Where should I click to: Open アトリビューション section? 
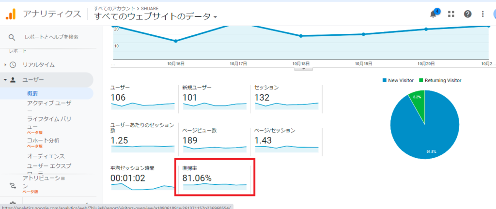(x=44, y=182)
